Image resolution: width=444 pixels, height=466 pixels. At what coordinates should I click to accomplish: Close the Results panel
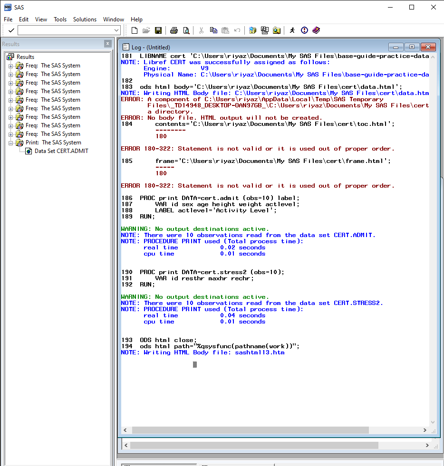pos(107,44)
